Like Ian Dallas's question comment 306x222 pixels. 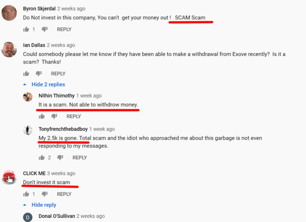click(26, 74)
